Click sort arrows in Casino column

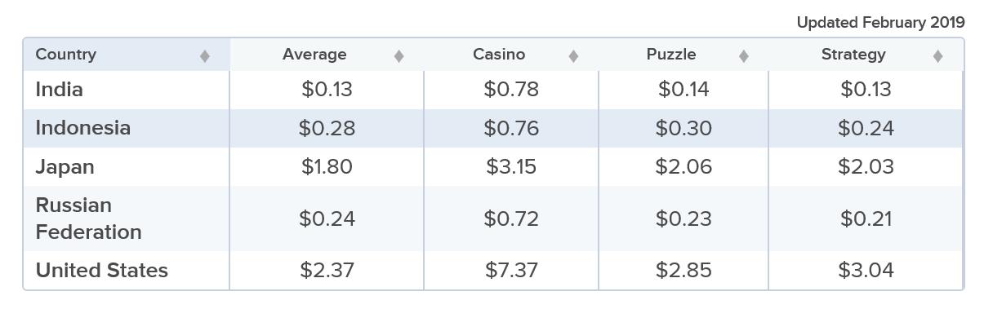(573, 55)
